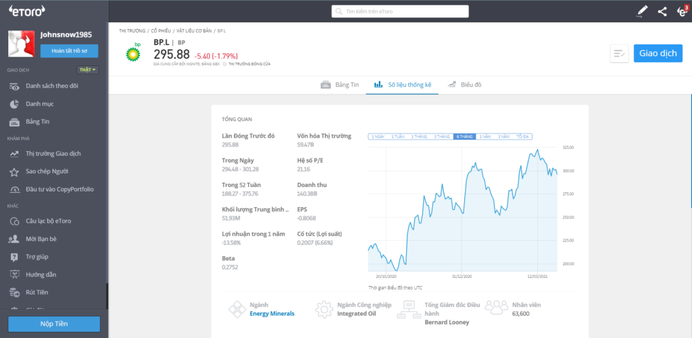Switch to the Bảng Tin tab
Image resolution: width=692 pixels, height=338 pixels.
[340, 84]
